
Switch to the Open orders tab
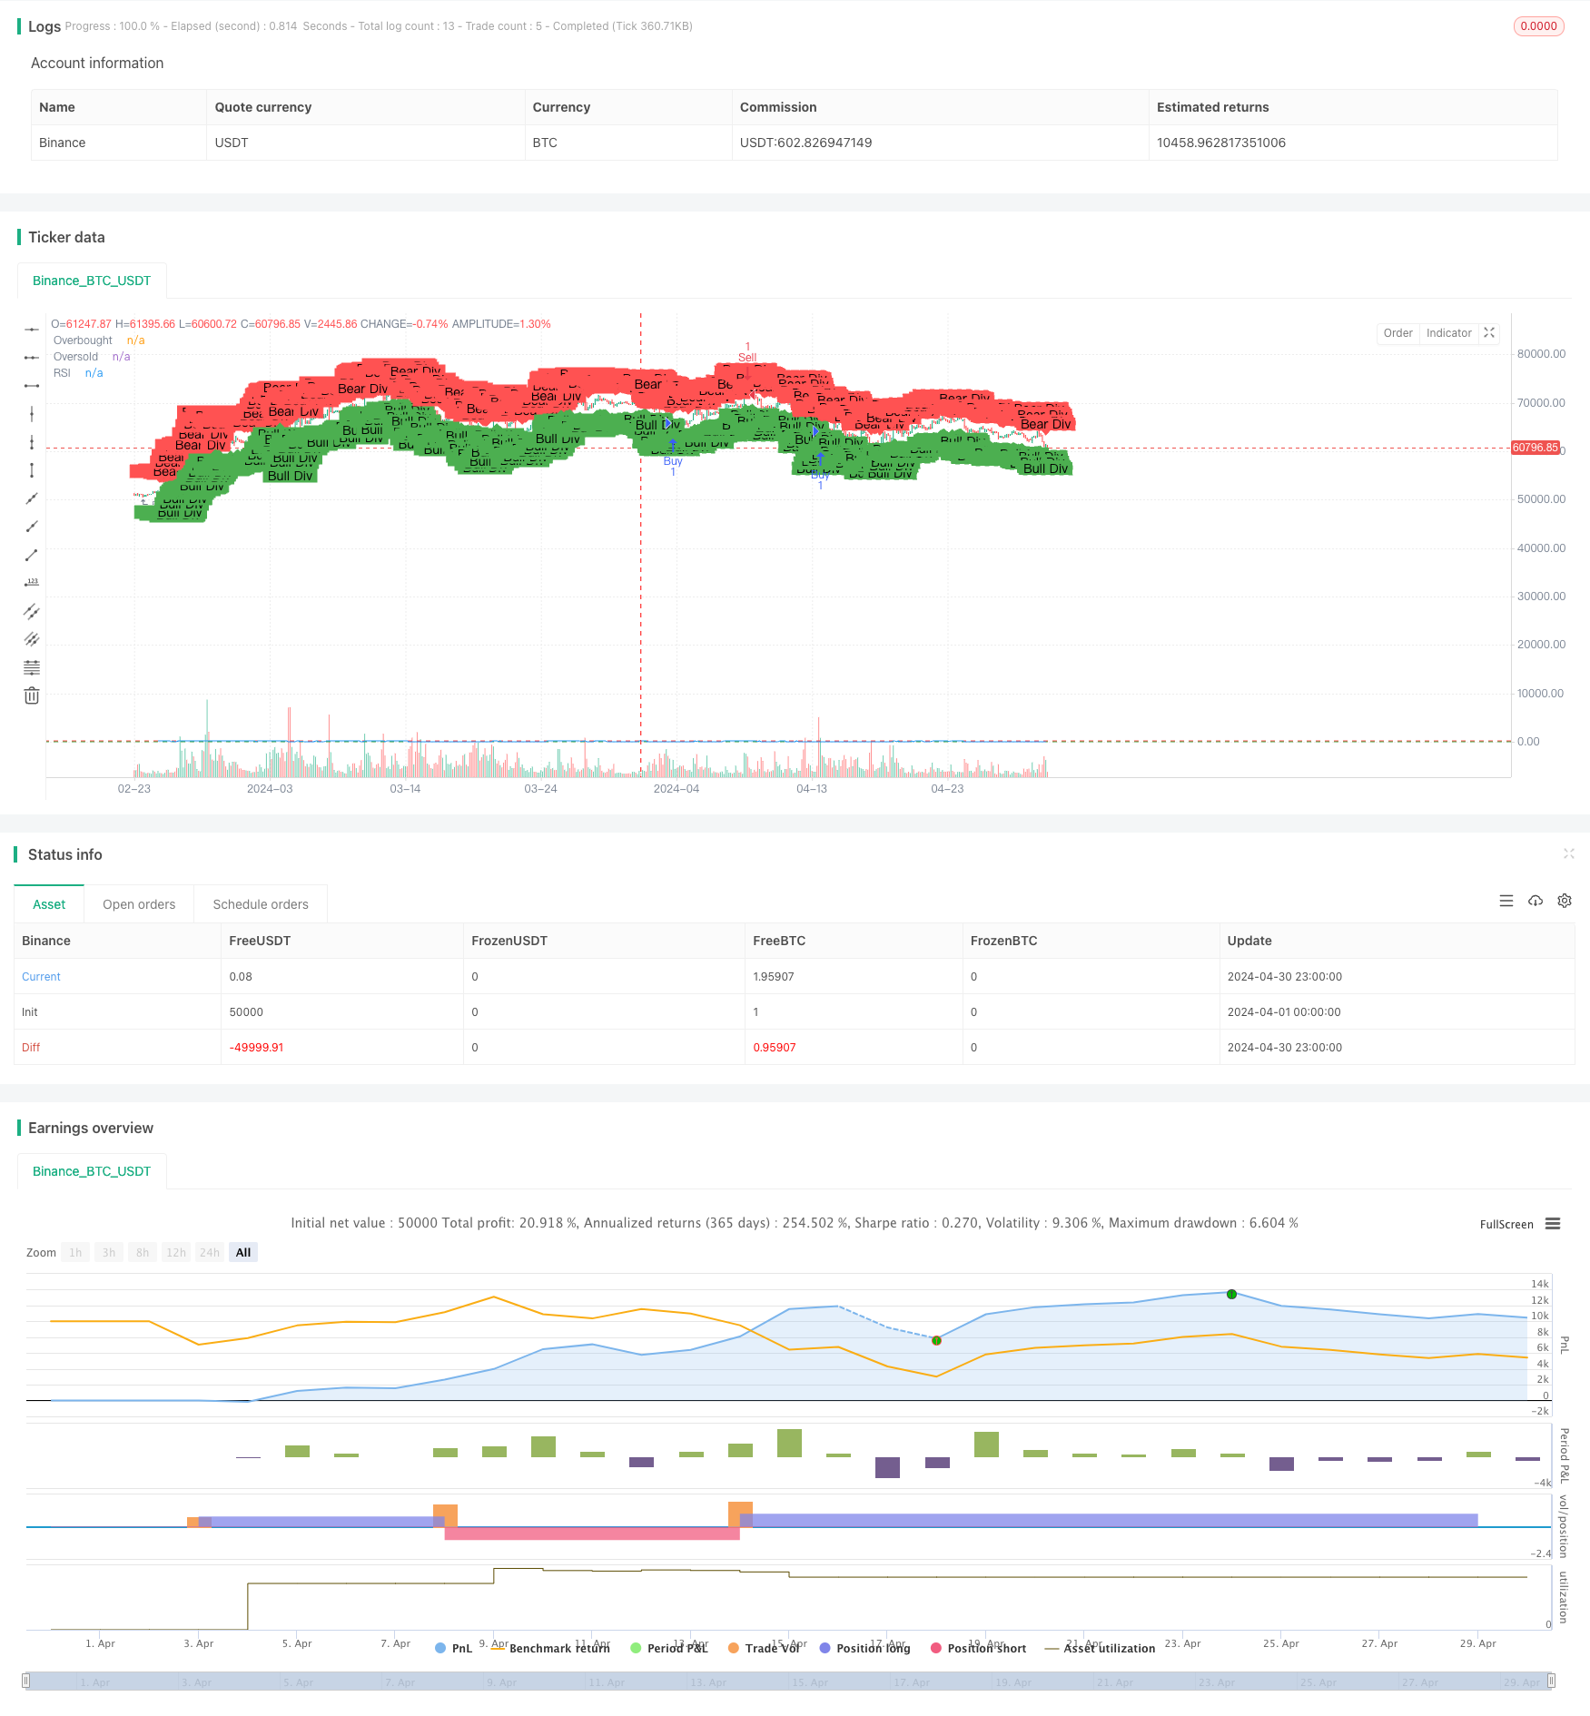point(139,904)
